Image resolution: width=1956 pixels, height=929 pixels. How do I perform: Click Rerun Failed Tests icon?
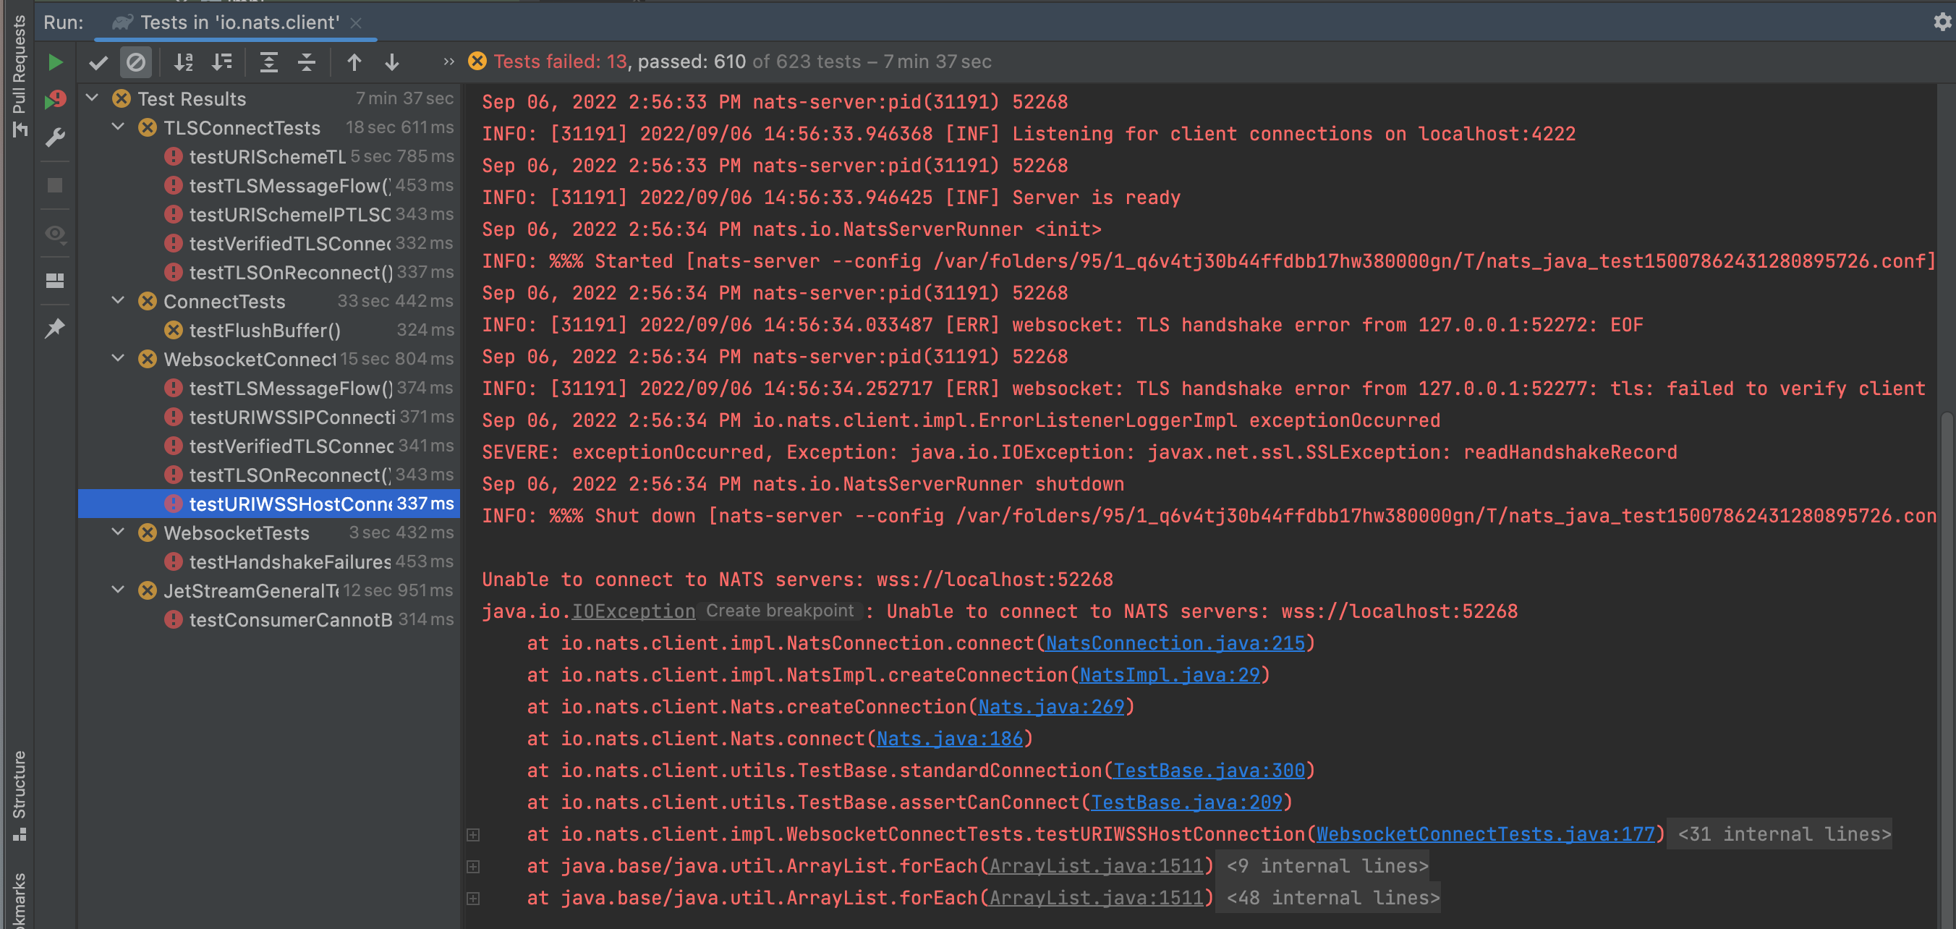point(56,100)
